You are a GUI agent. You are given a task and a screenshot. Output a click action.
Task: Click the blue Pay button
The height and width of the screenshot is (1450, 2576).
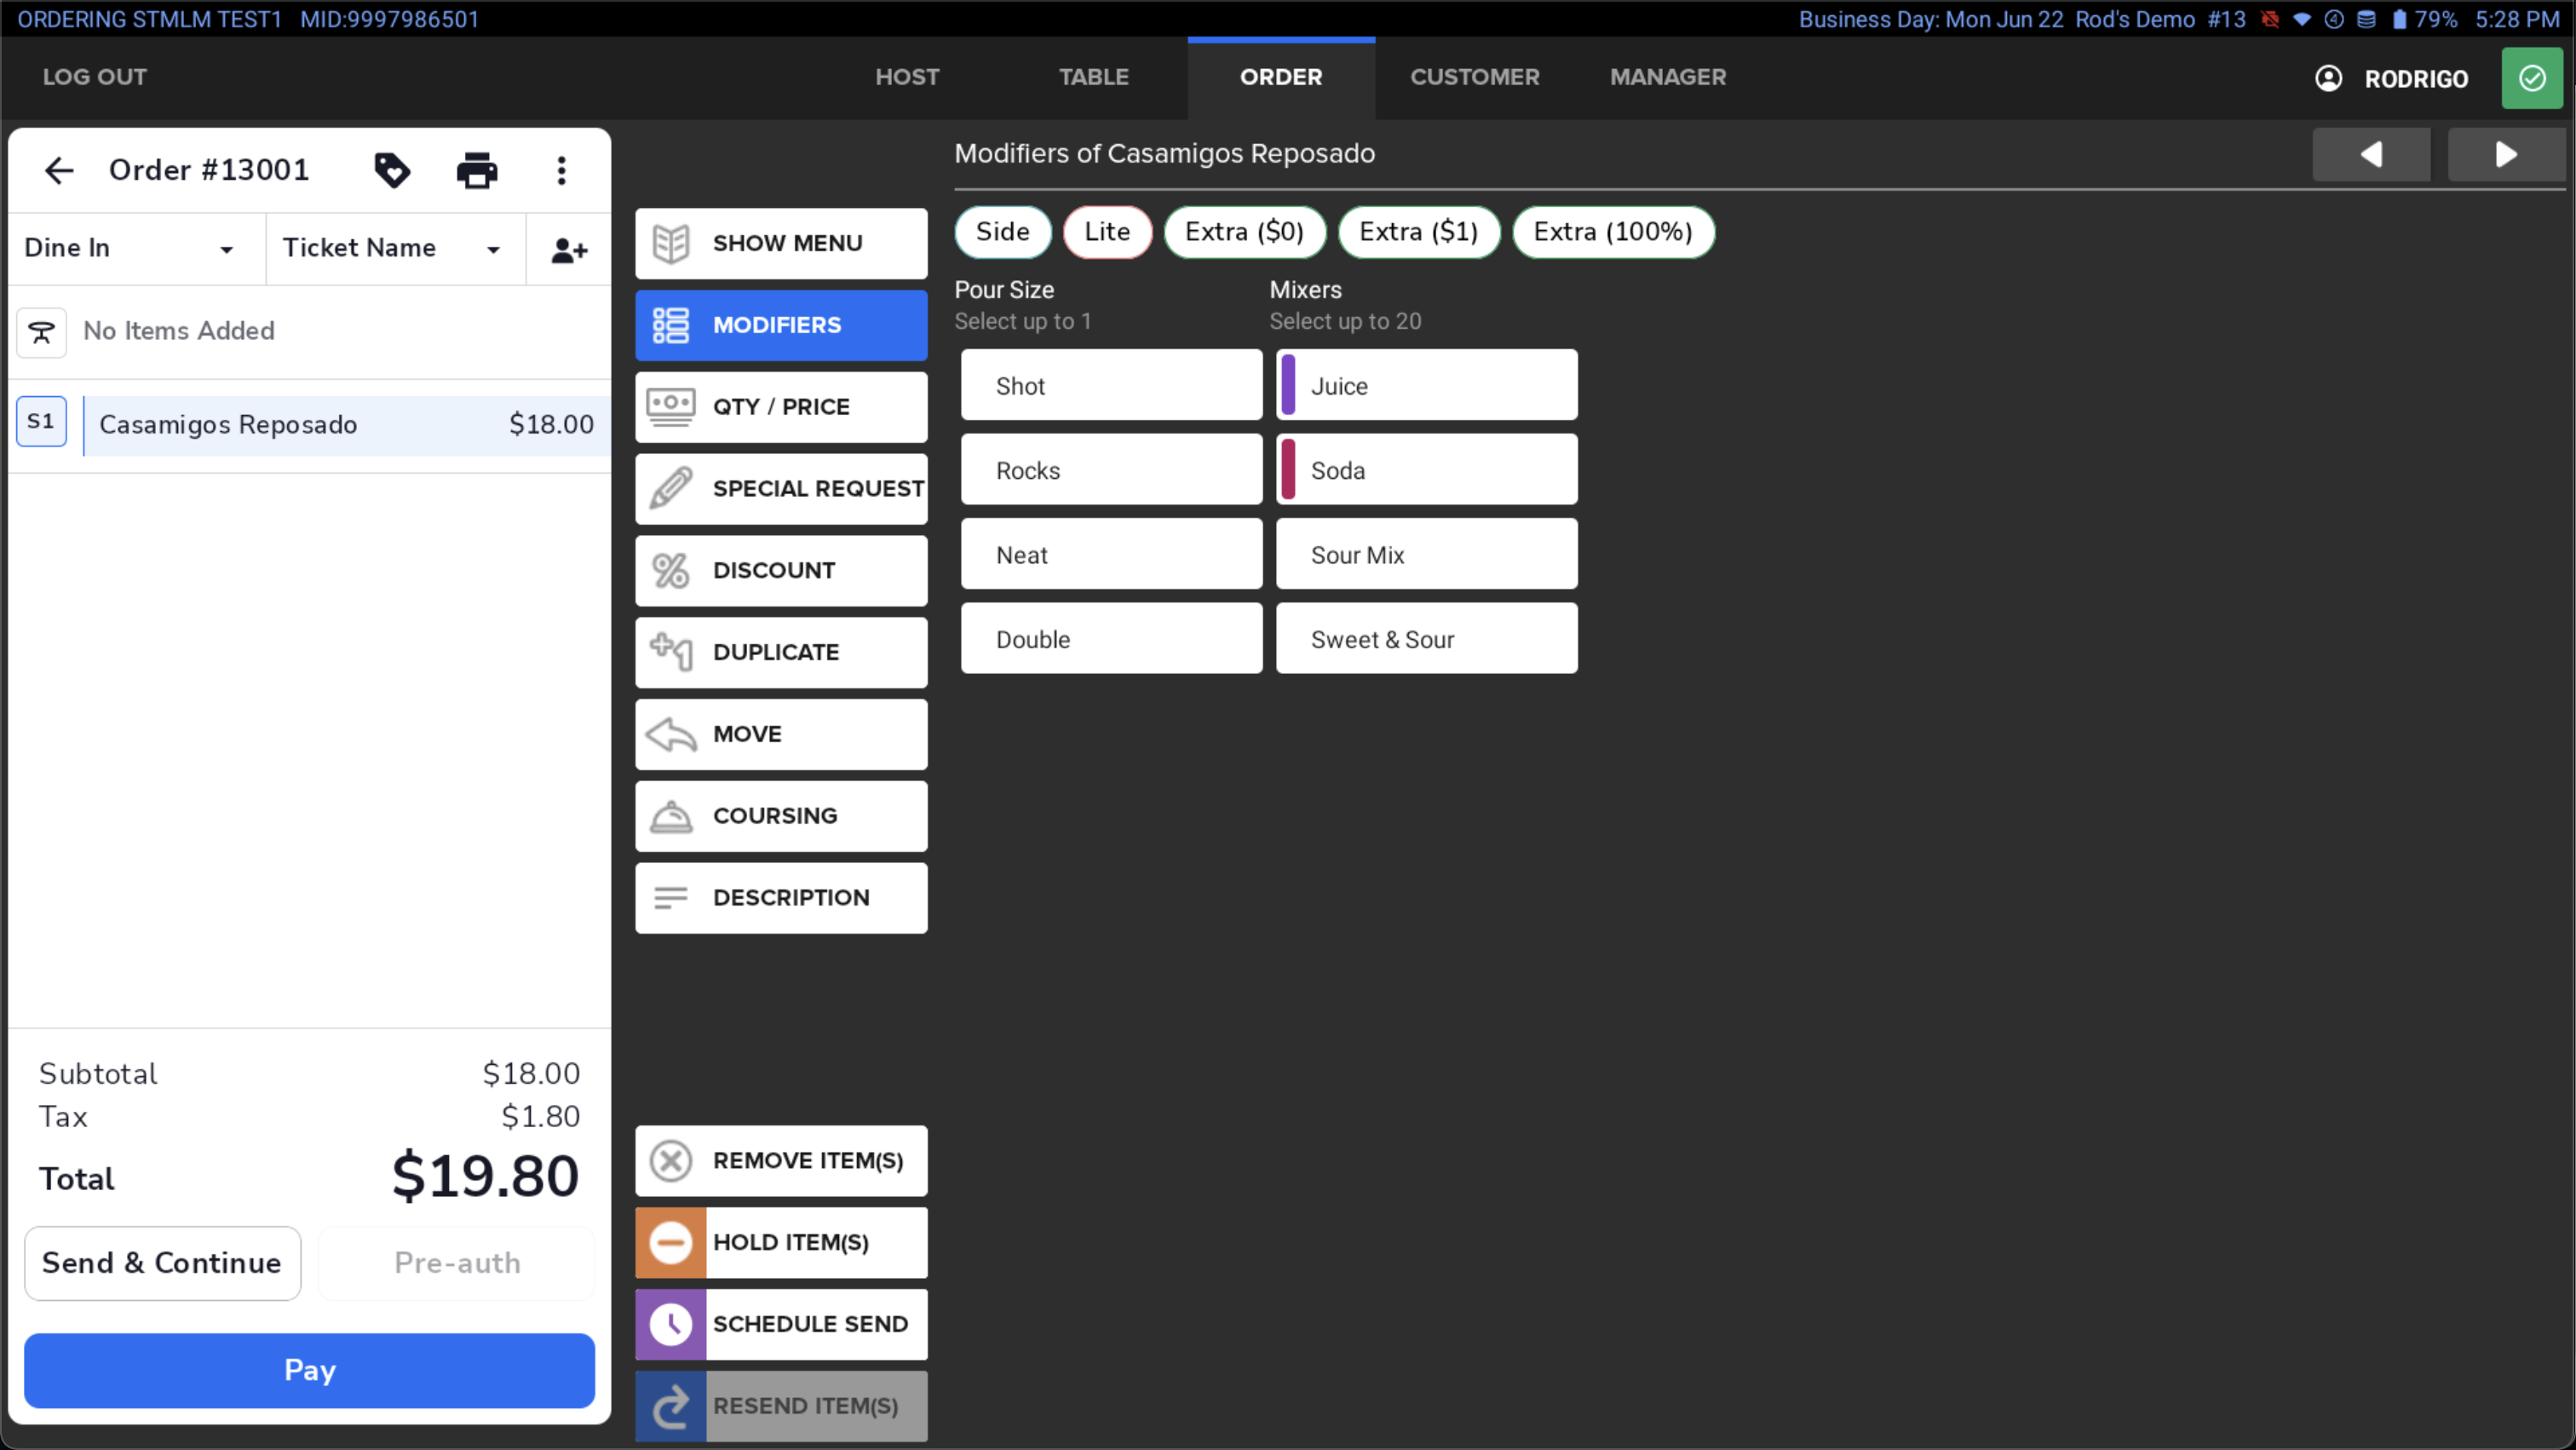click(x=309, y=1370)
